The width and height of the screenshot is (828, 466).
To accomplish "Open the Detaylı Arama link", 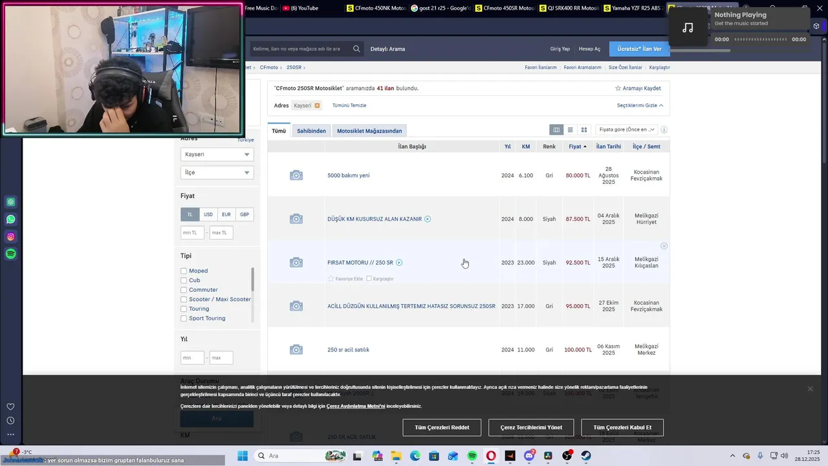I will point(387,49).
